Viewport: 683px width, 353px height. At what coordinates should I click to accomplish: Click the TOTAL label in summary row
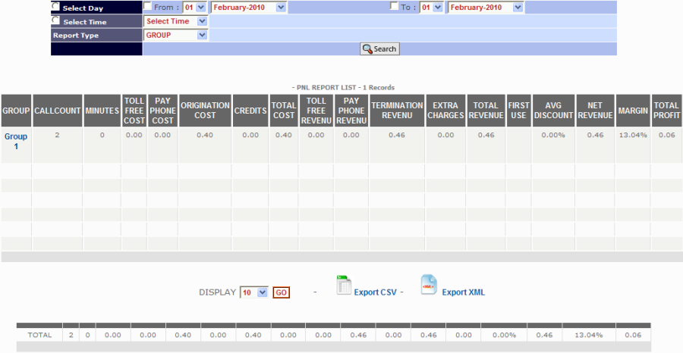pyautogui.click(x=39, y=335)
